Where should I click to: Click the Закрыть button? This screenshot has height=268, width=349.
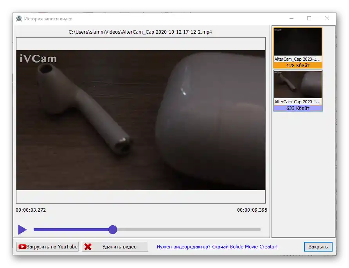[318, 246]
